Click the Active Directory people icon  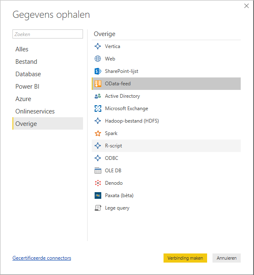point(98,96)
